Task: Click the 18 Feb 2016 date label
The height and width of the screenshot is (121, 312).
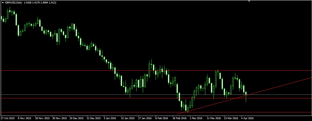Action: 180,118
